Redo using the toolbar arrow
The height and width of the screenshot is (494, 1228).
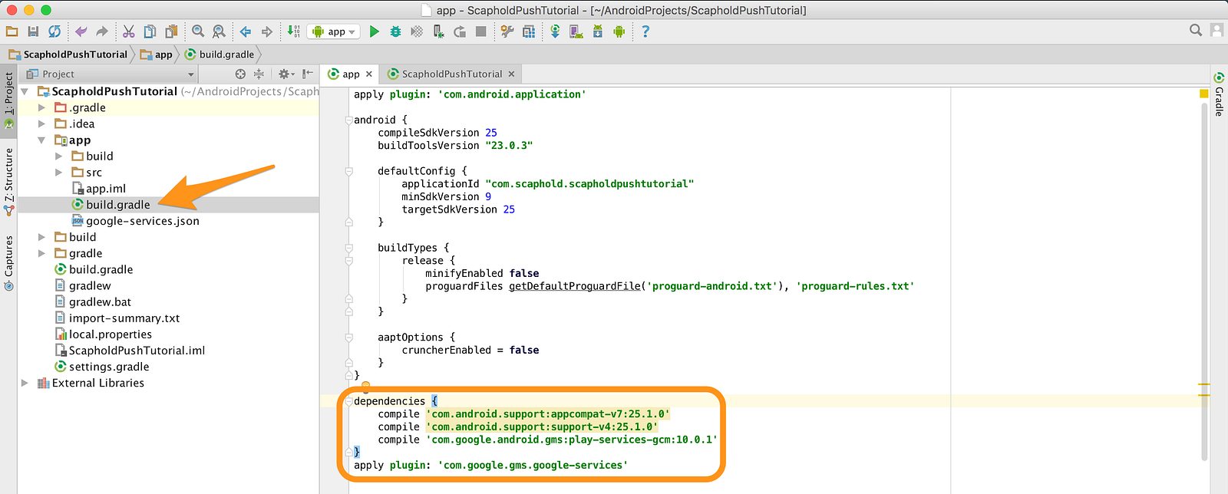coord(102,31)
